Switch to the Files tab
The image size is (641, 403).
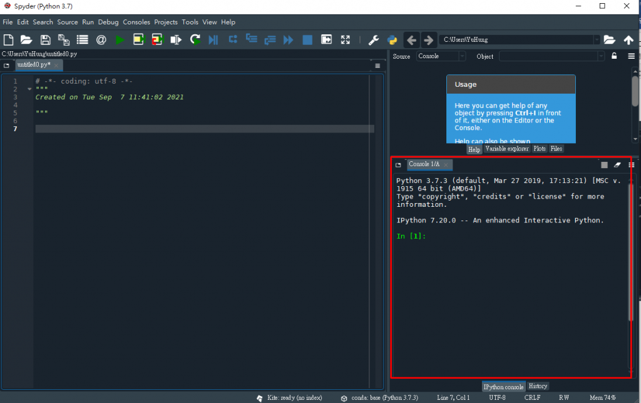(x=556, y=149)
